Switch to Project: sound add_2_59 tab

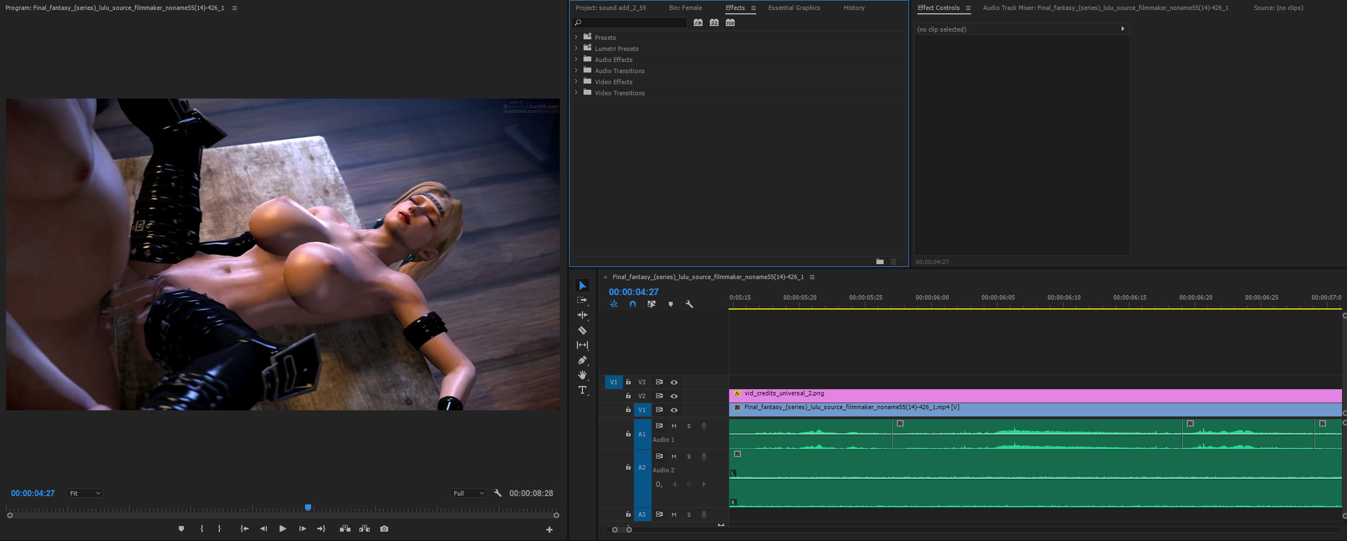tap(611, 8)
